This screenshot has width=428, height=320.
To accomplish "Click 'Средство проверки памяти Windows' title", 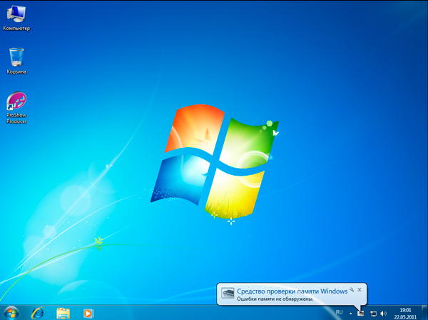I will [x=292, y=291].
